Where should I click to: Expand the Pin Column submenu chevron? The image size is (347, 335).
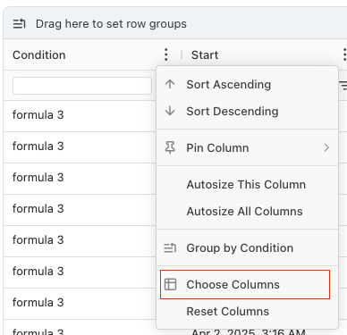[x=326, y=147]
